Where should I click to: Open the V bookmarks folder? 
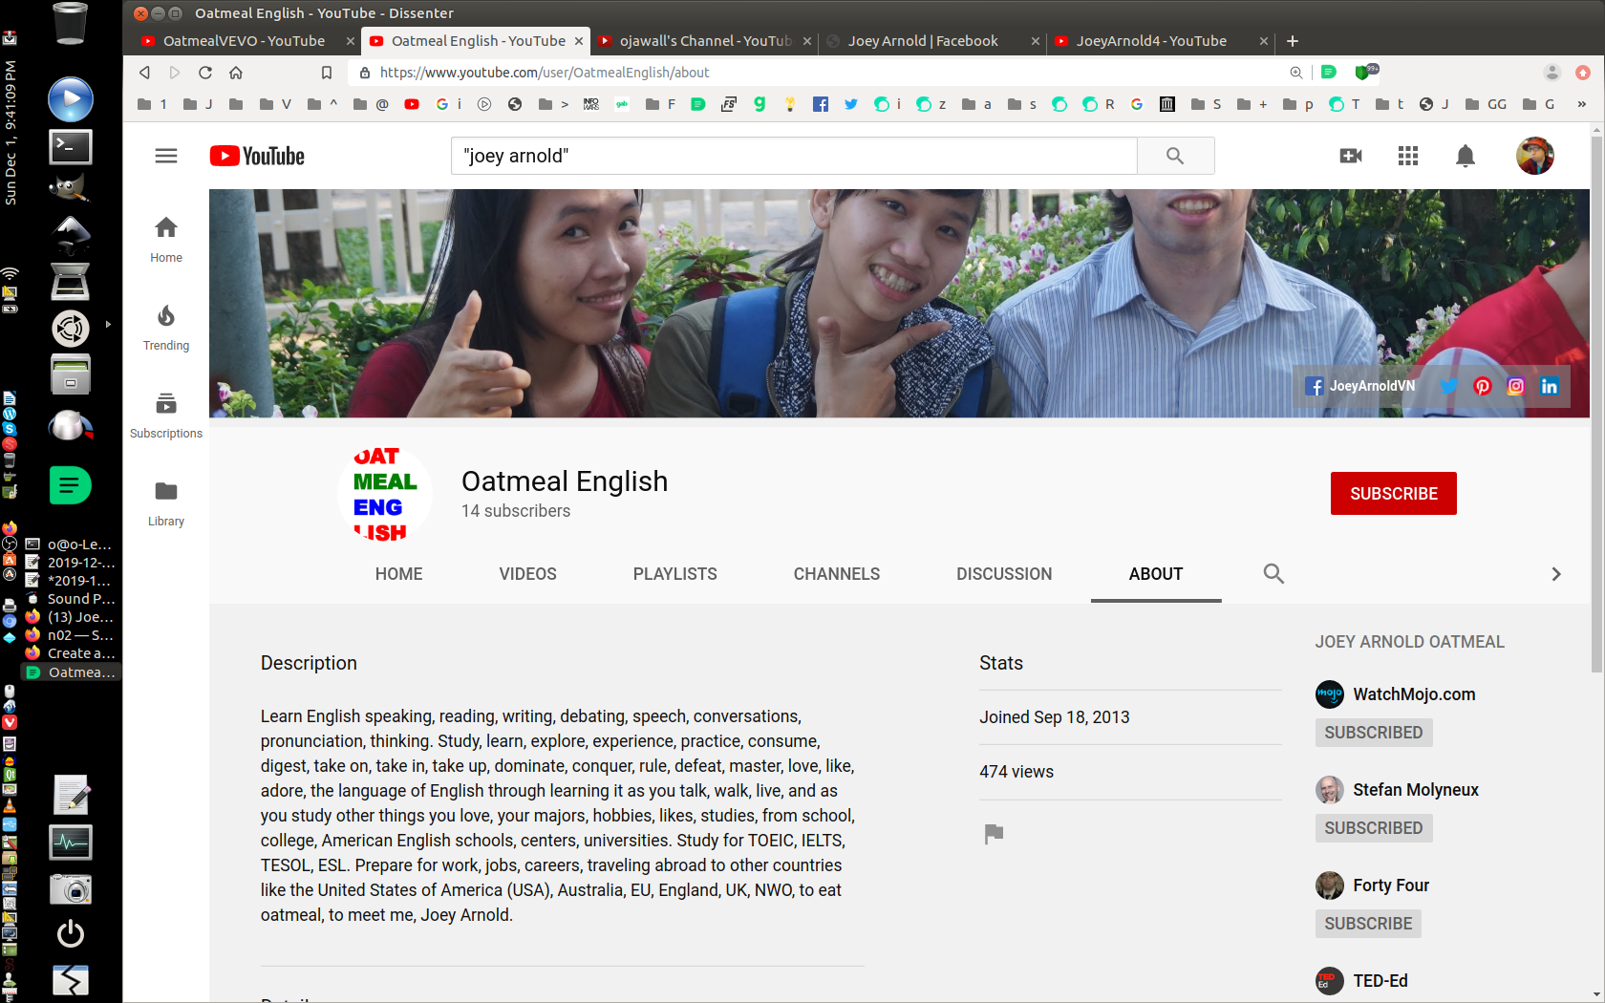(275, 104)
